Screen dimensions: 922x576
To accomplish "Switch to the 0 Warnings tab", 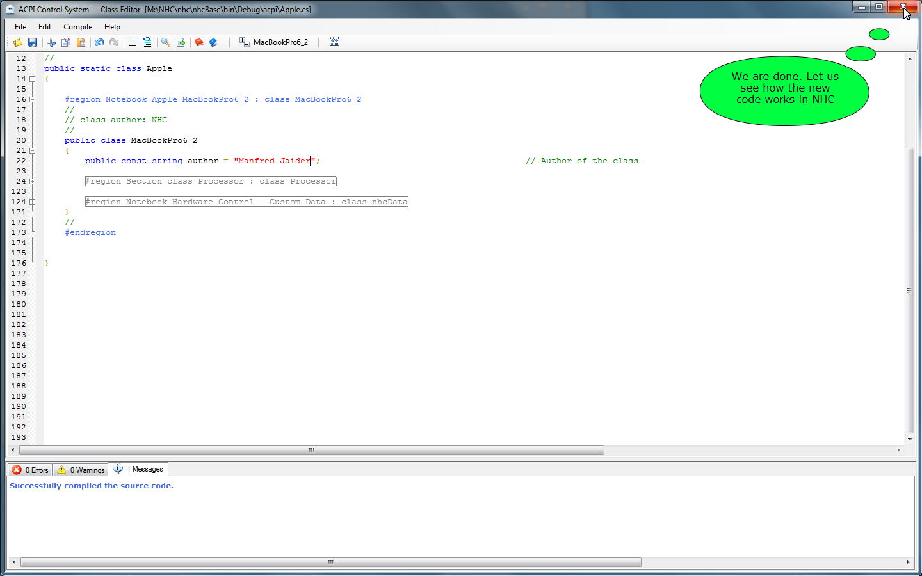I will (81, 470).
